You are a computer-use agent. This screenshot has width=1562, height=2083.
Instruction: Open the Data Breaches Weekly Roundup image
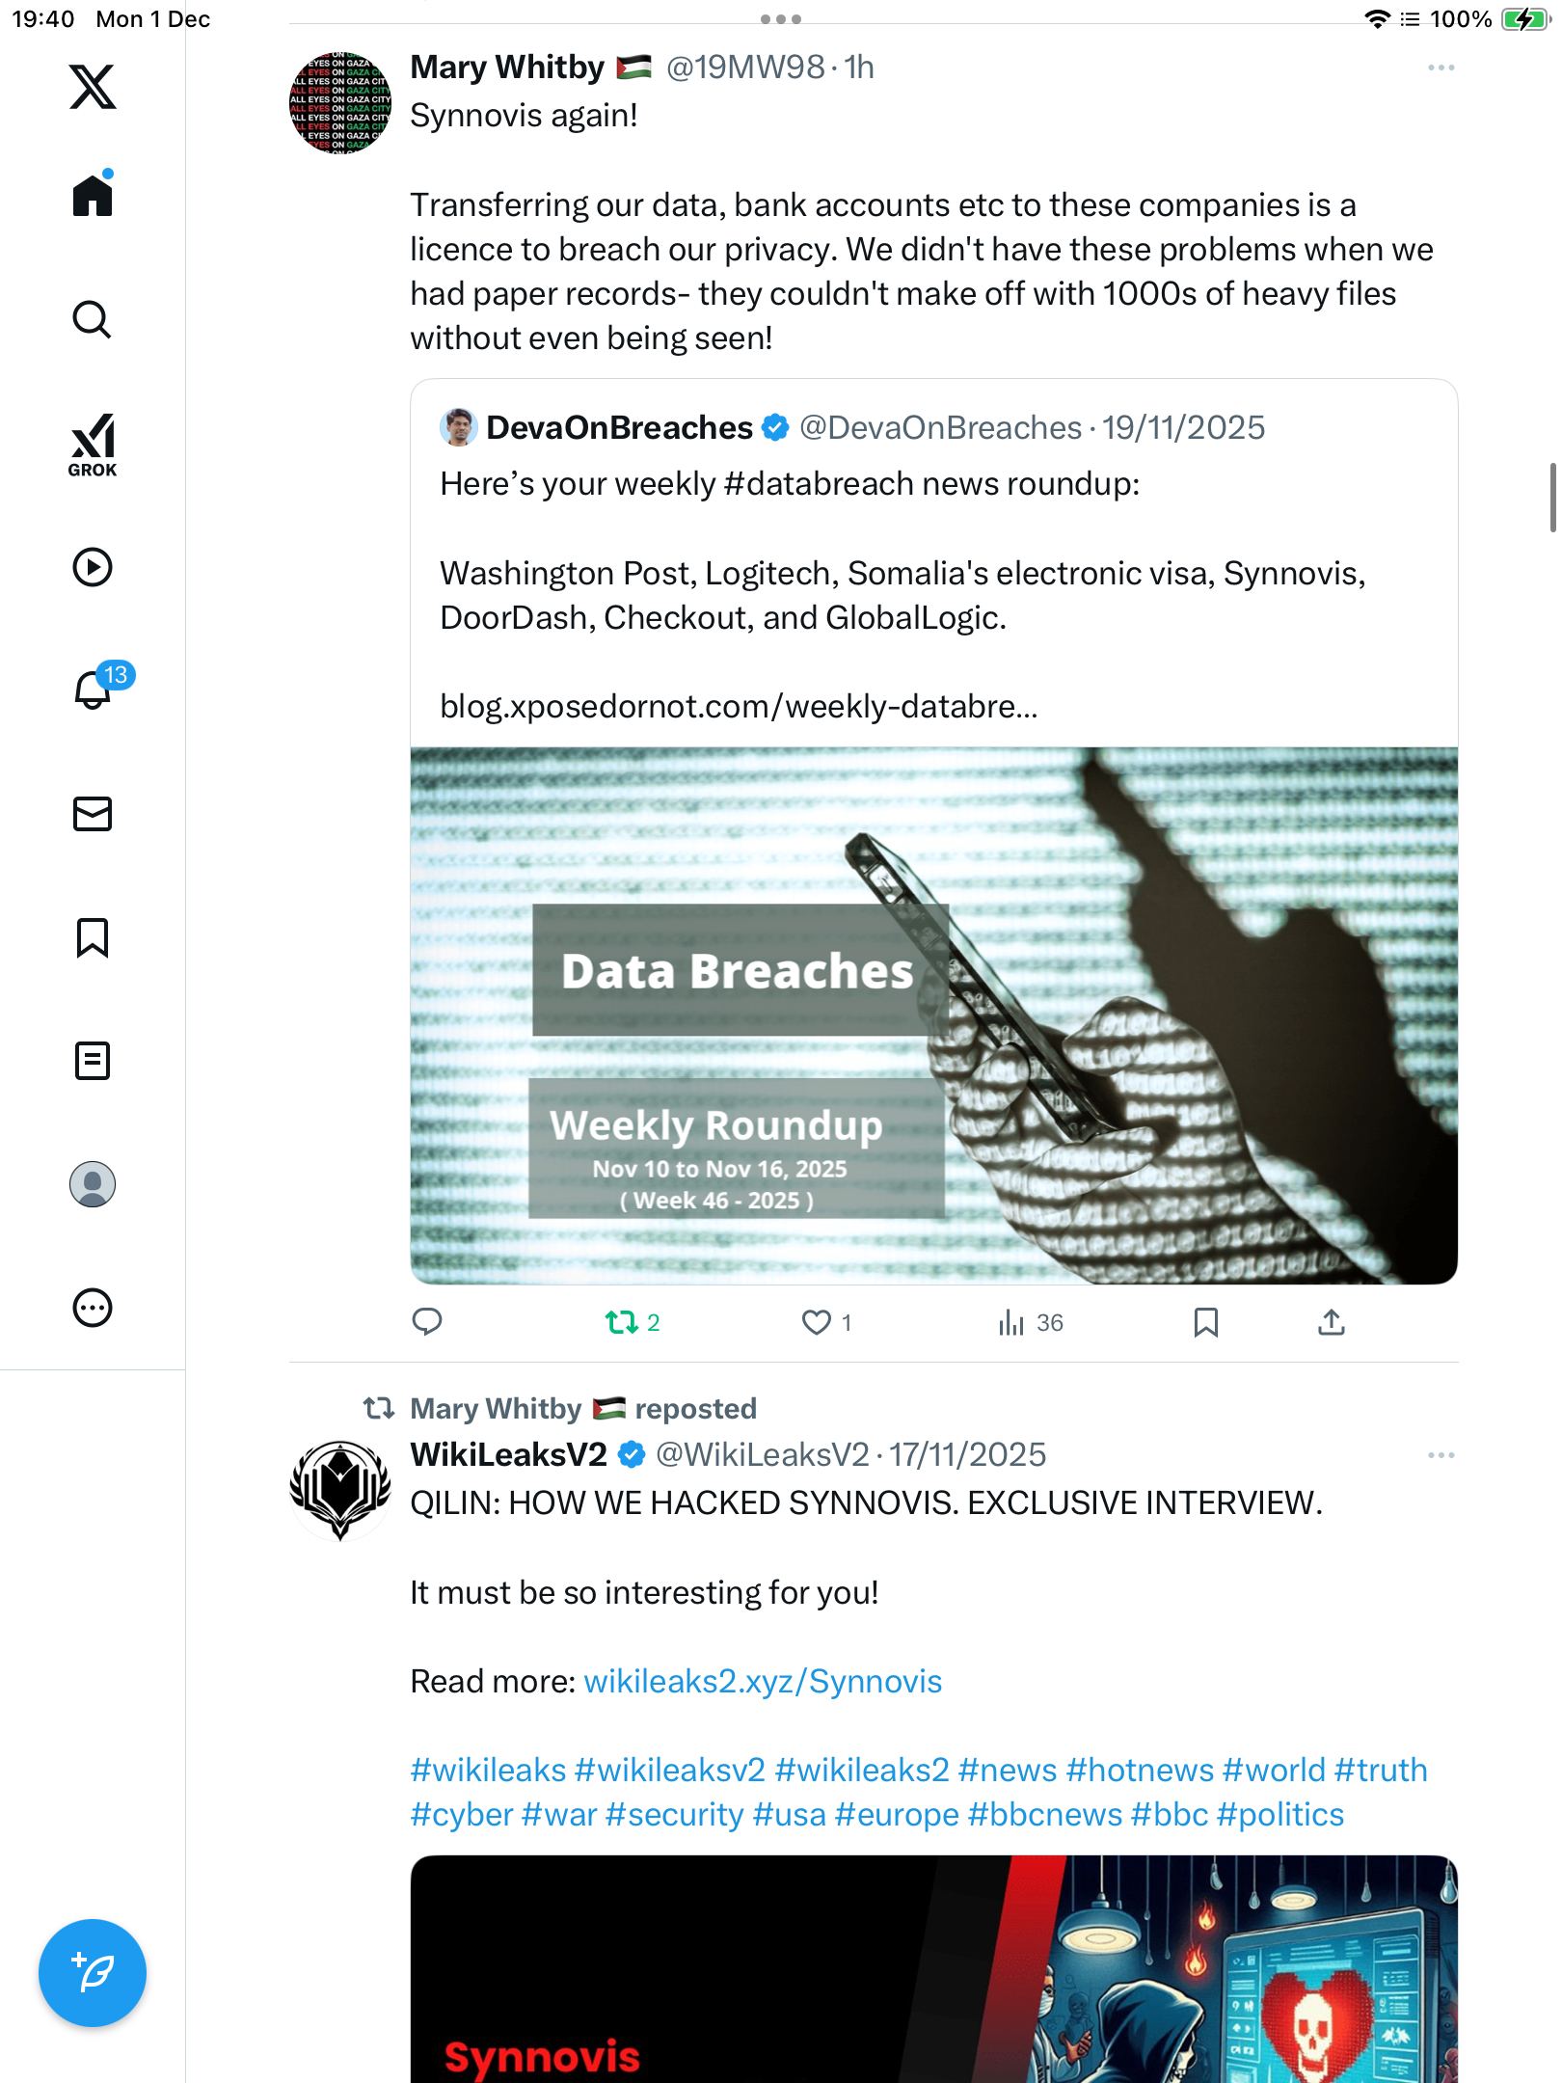point(933,1015)
